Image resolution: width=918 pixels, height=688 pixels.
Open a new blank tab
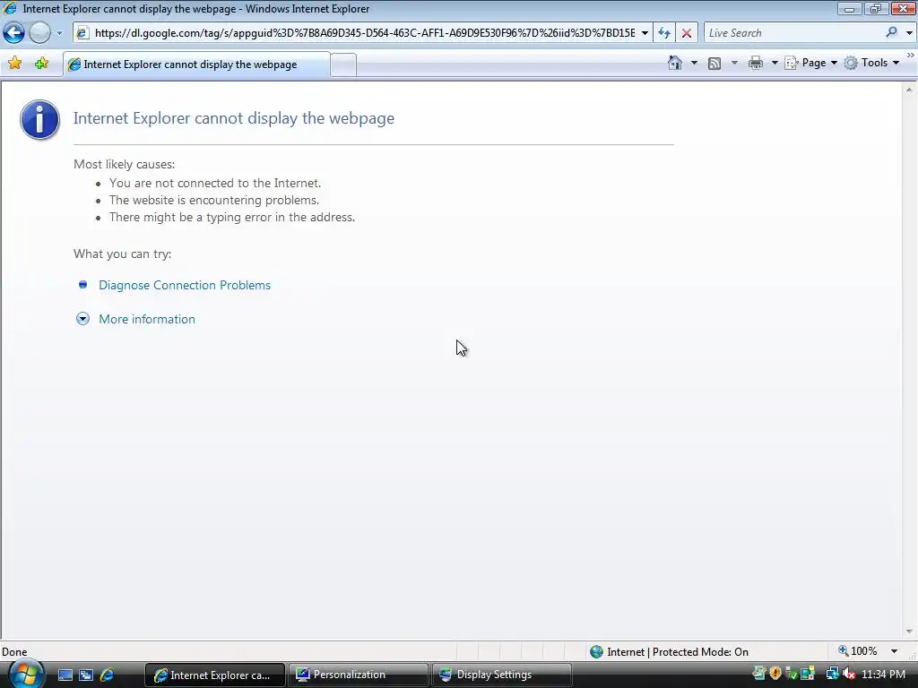tap(343, 64)
